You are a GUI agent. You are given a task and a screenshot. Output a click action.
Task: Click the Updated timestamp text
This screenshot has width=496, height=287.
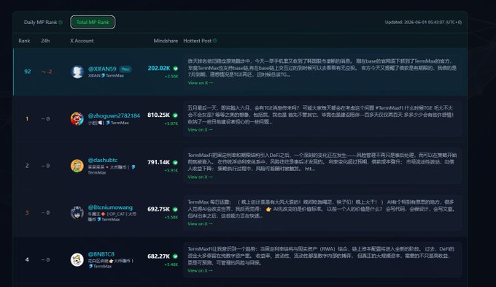click(423, 22)
